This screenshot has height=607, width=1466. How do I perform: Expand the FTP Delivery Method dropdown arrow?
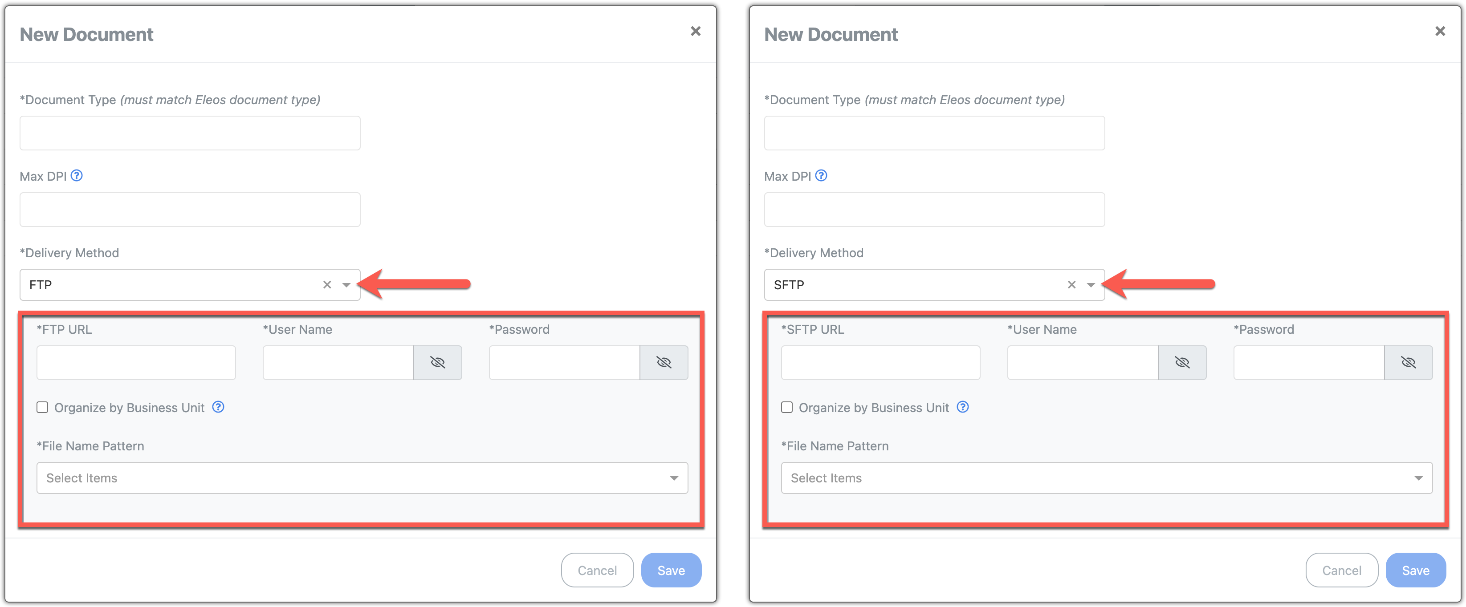346,284
